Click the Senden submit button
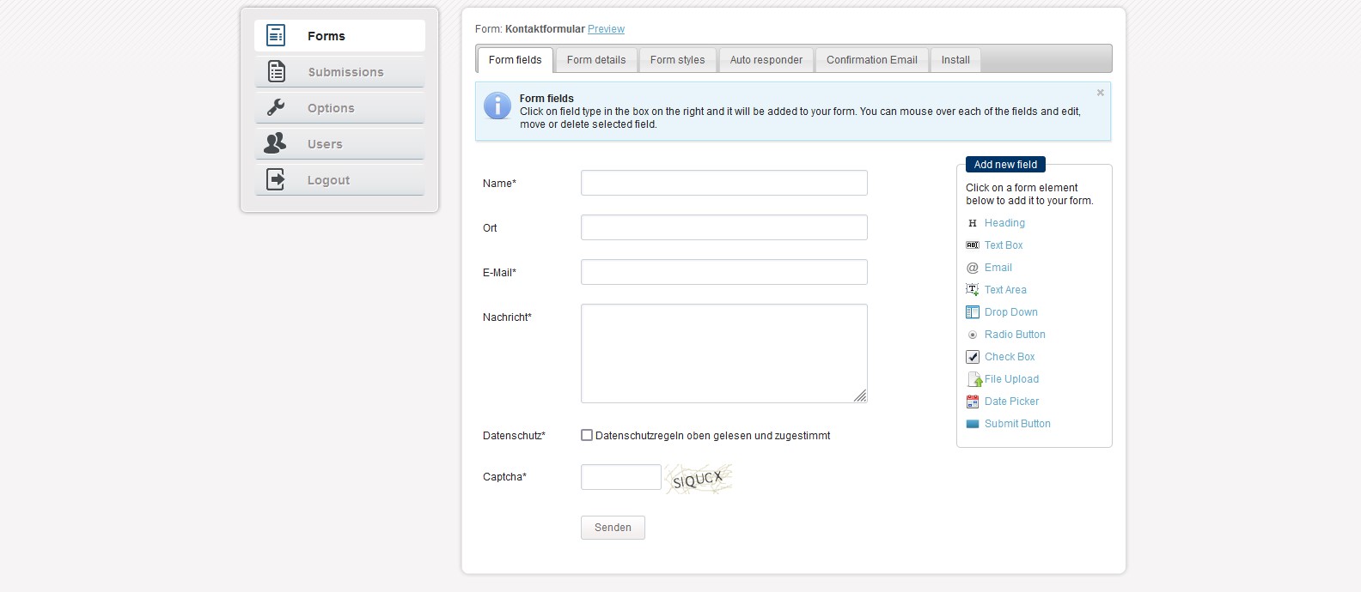 click(x=613, y=528)
